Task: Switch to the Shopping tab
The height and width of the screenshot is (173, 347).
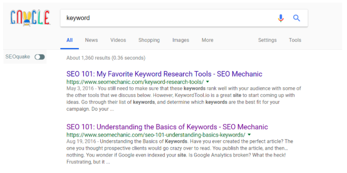Action: (149, 40)
